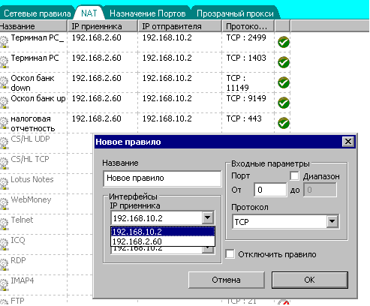Click gear icon next to ICQ
Viewport: 370px width, 306px height.
(x=4, y=244)
